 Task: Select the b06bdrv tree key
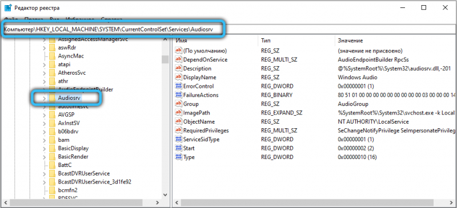click(68, 132)
